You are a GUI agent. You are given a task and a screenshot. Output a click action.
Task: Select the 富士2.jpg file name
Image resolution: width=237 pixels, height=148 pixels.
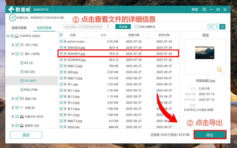74,96
